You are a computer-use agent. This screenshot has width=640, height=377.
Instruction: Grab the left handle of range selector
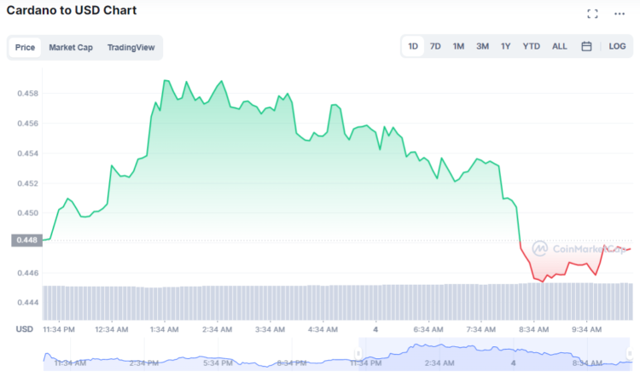click(x=358, y=353)
